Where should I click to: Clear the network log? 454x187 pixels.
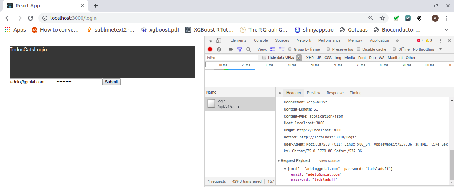point(219,49)
